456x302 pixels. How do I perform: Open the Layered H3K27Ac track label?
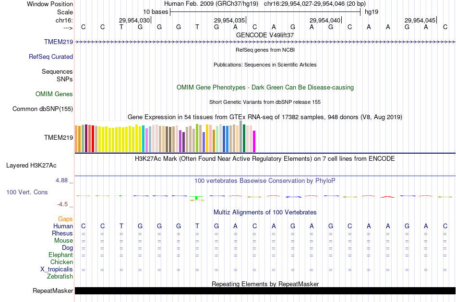tap(31, 166)
